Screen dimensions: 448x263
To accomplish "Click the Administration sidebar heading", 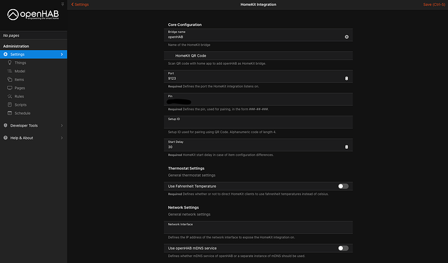I will [16, 46].
